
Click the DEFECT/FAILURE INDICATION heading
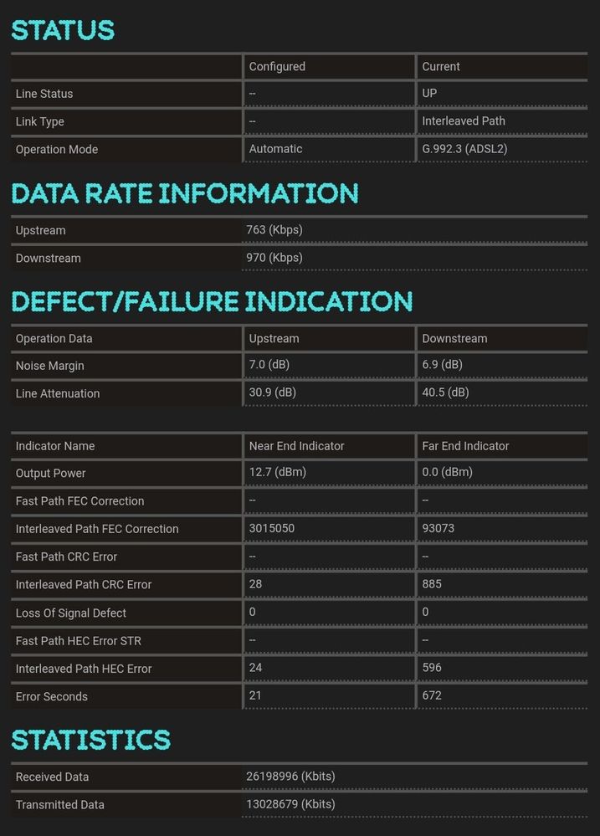pos(212,301)
